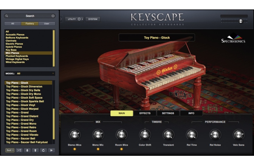Open the Utility menu
This screenshot has width=254, height=166.
click(74, 19)
